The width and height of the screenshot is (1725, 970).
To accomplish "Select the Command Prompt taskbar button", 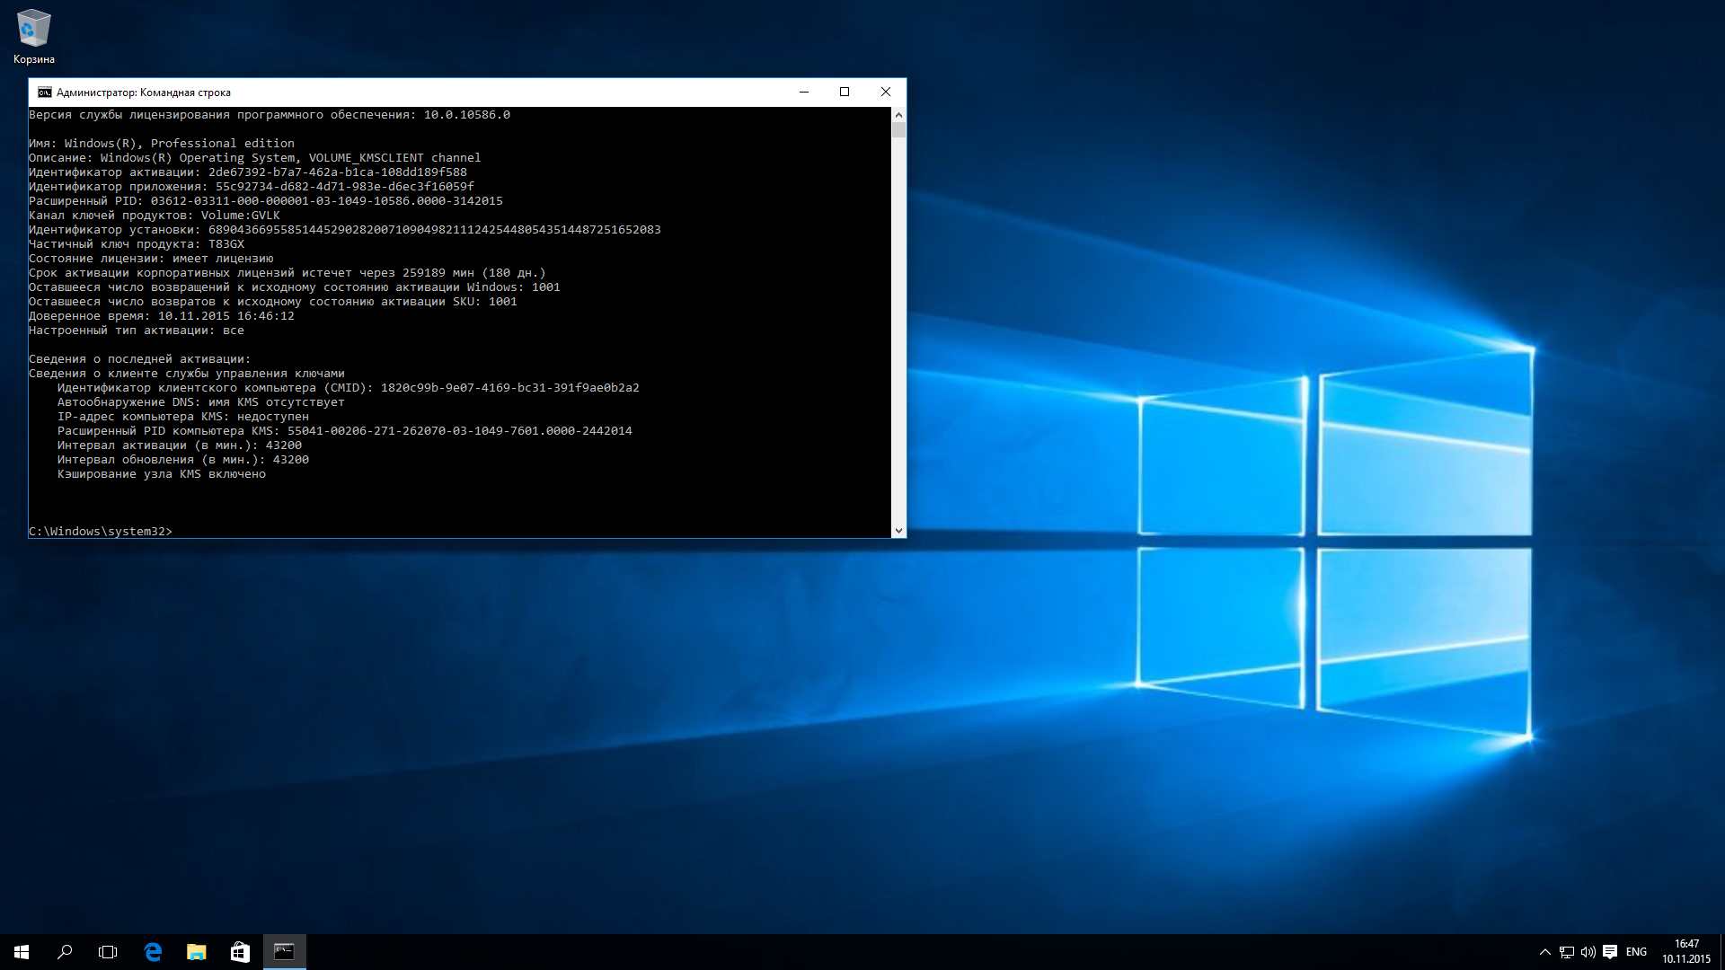I will coord(284,952).
